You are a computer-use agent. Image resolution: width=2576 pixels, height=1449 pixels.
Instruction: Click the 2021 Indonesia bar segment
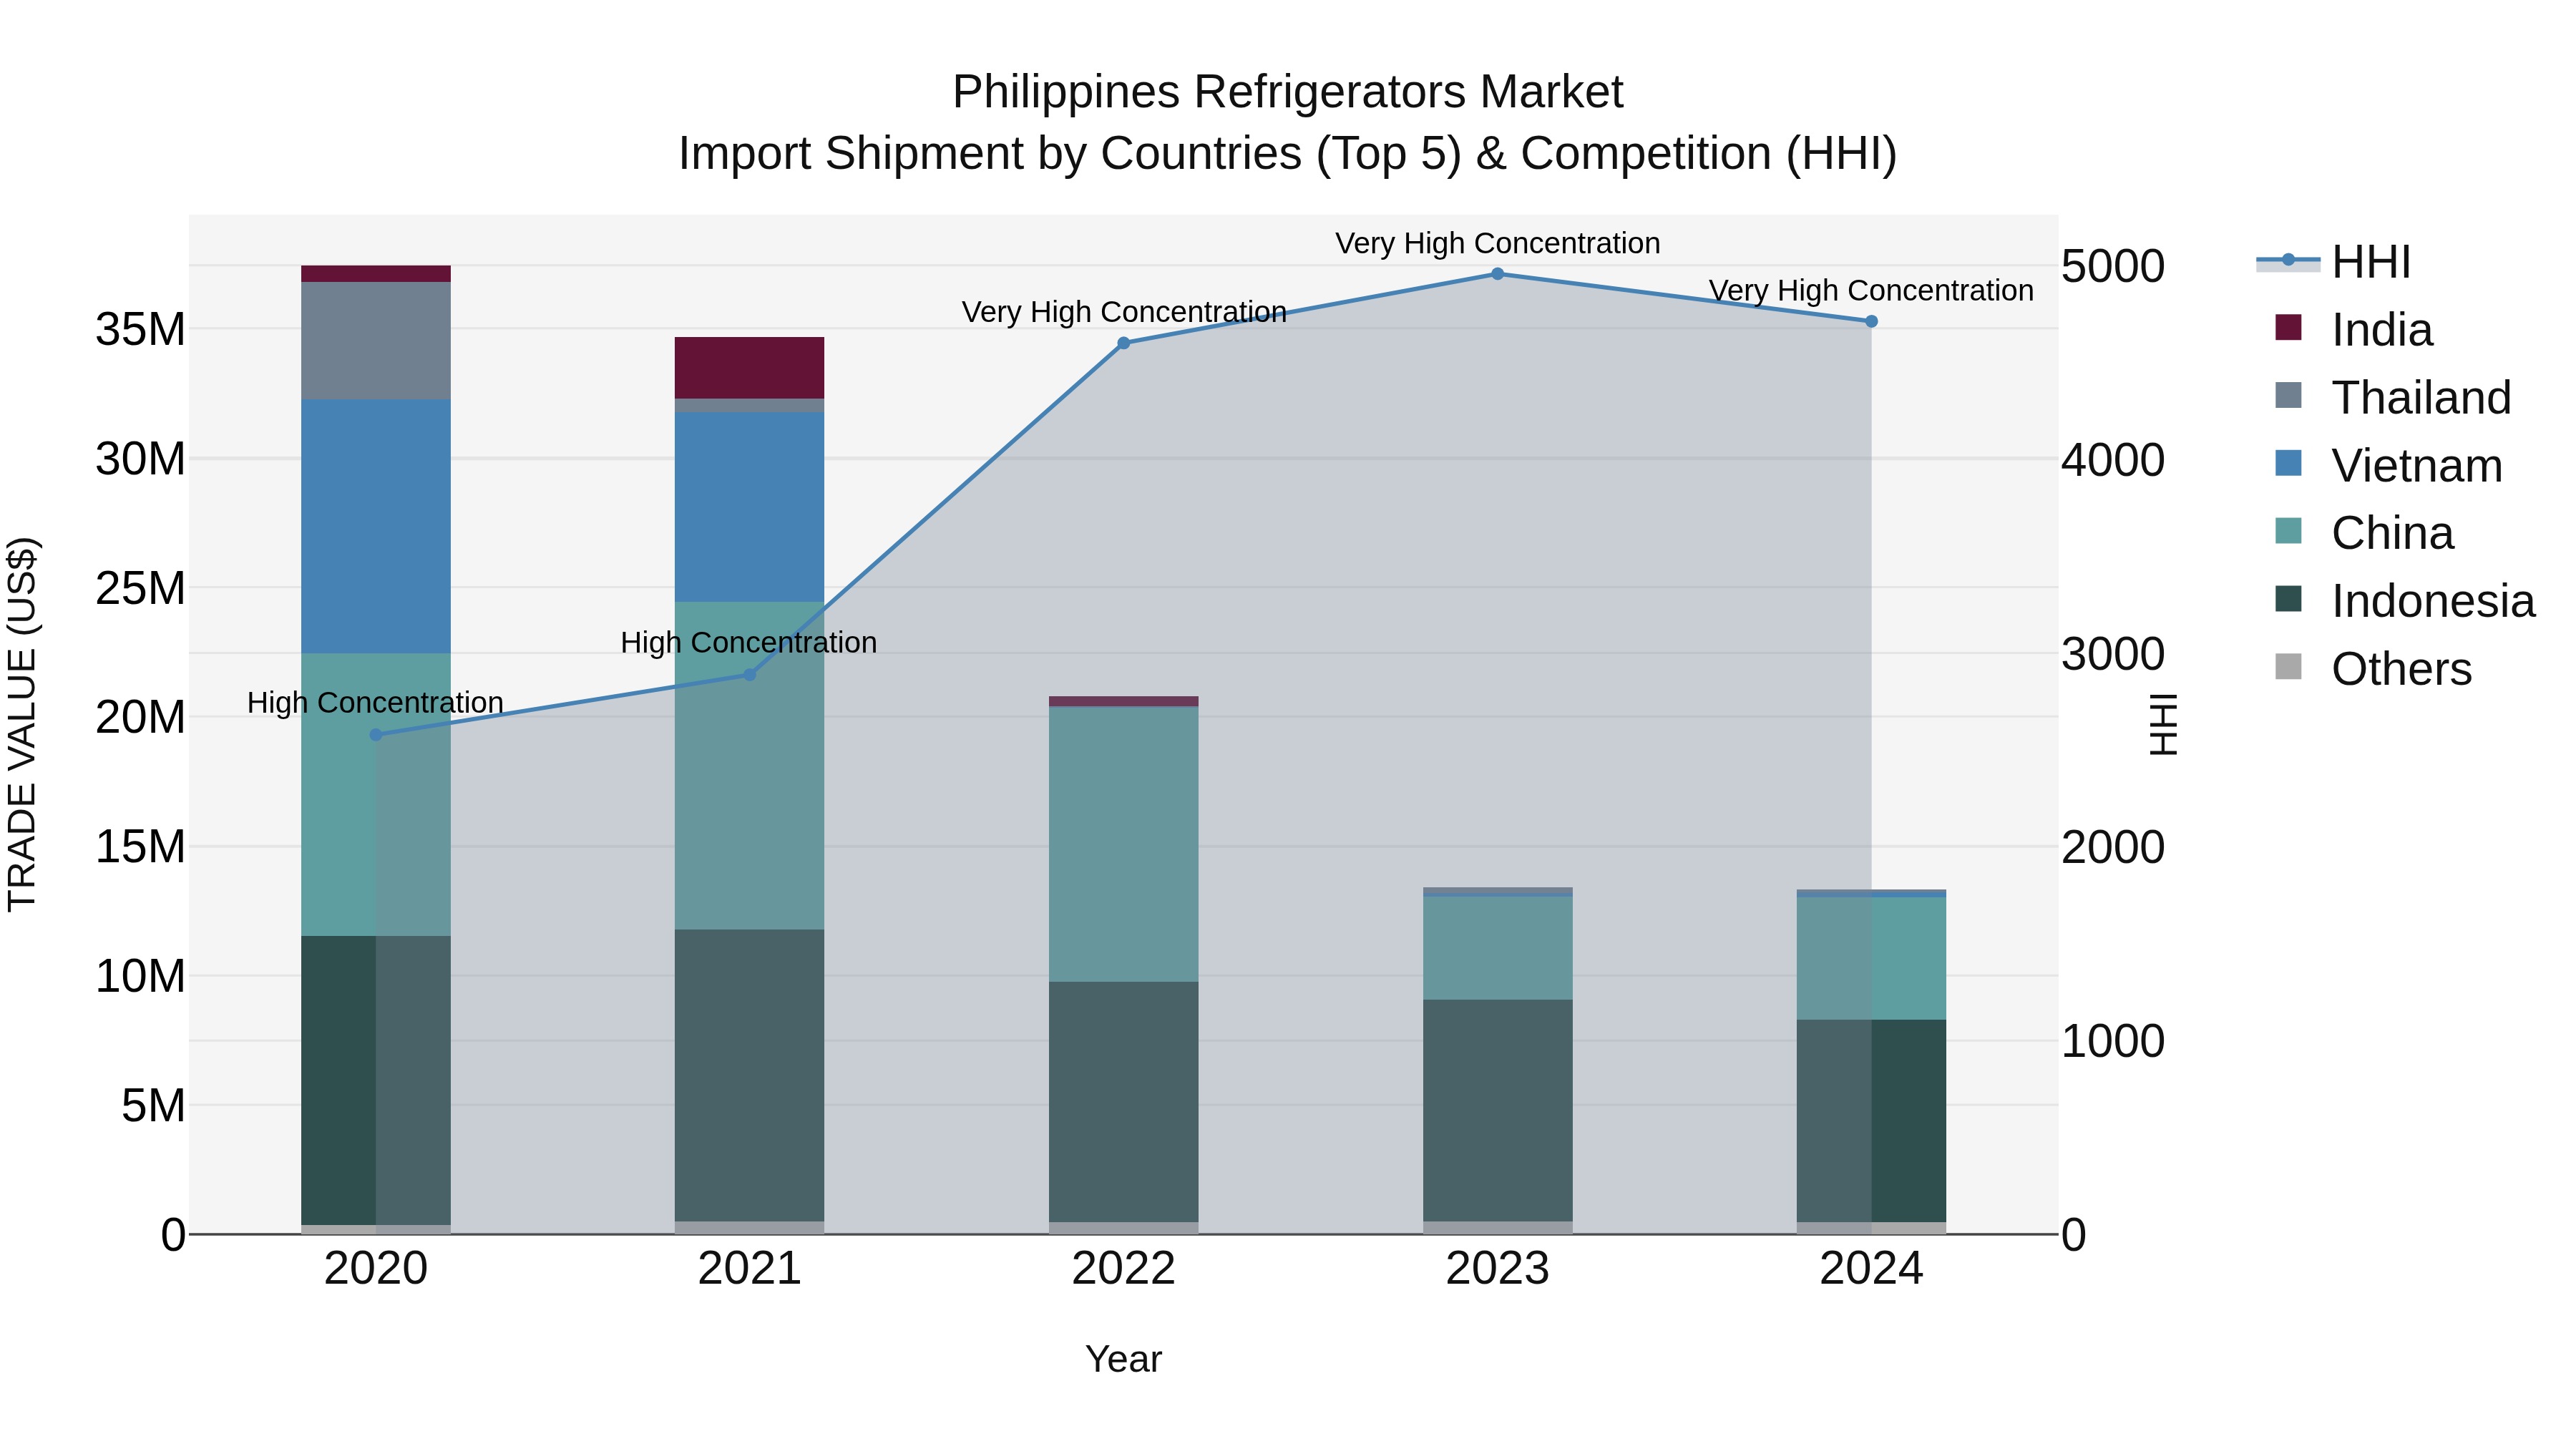pos(750,1076)
